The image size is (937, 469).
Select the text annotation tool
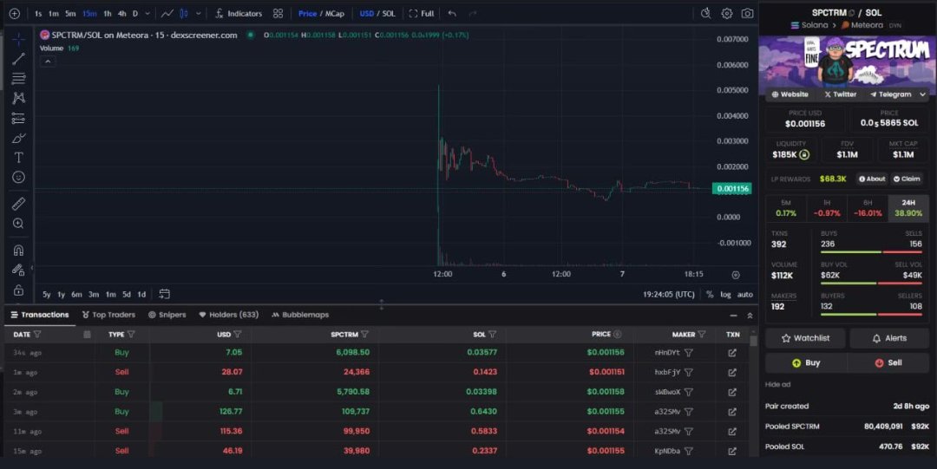[18, 158]
